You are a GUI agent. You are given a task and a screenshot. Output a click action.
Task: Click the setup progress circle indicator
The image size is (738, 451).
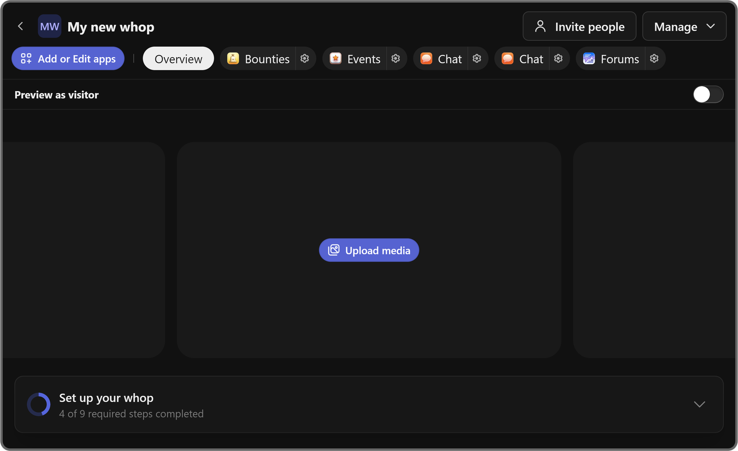38,404
